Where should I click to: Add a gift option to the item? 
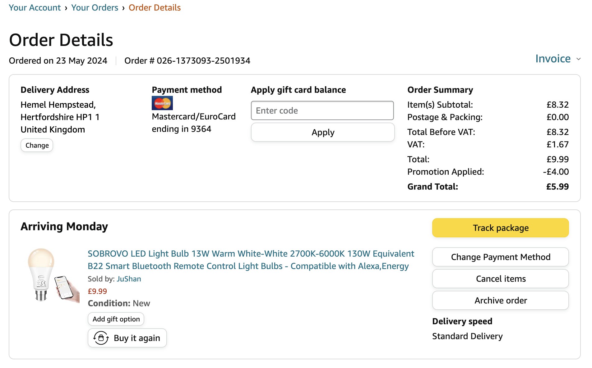(x=116, y=319)
